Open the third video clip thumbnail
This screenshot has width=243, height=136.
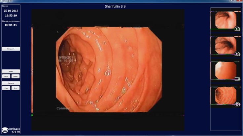click(225, 70)
